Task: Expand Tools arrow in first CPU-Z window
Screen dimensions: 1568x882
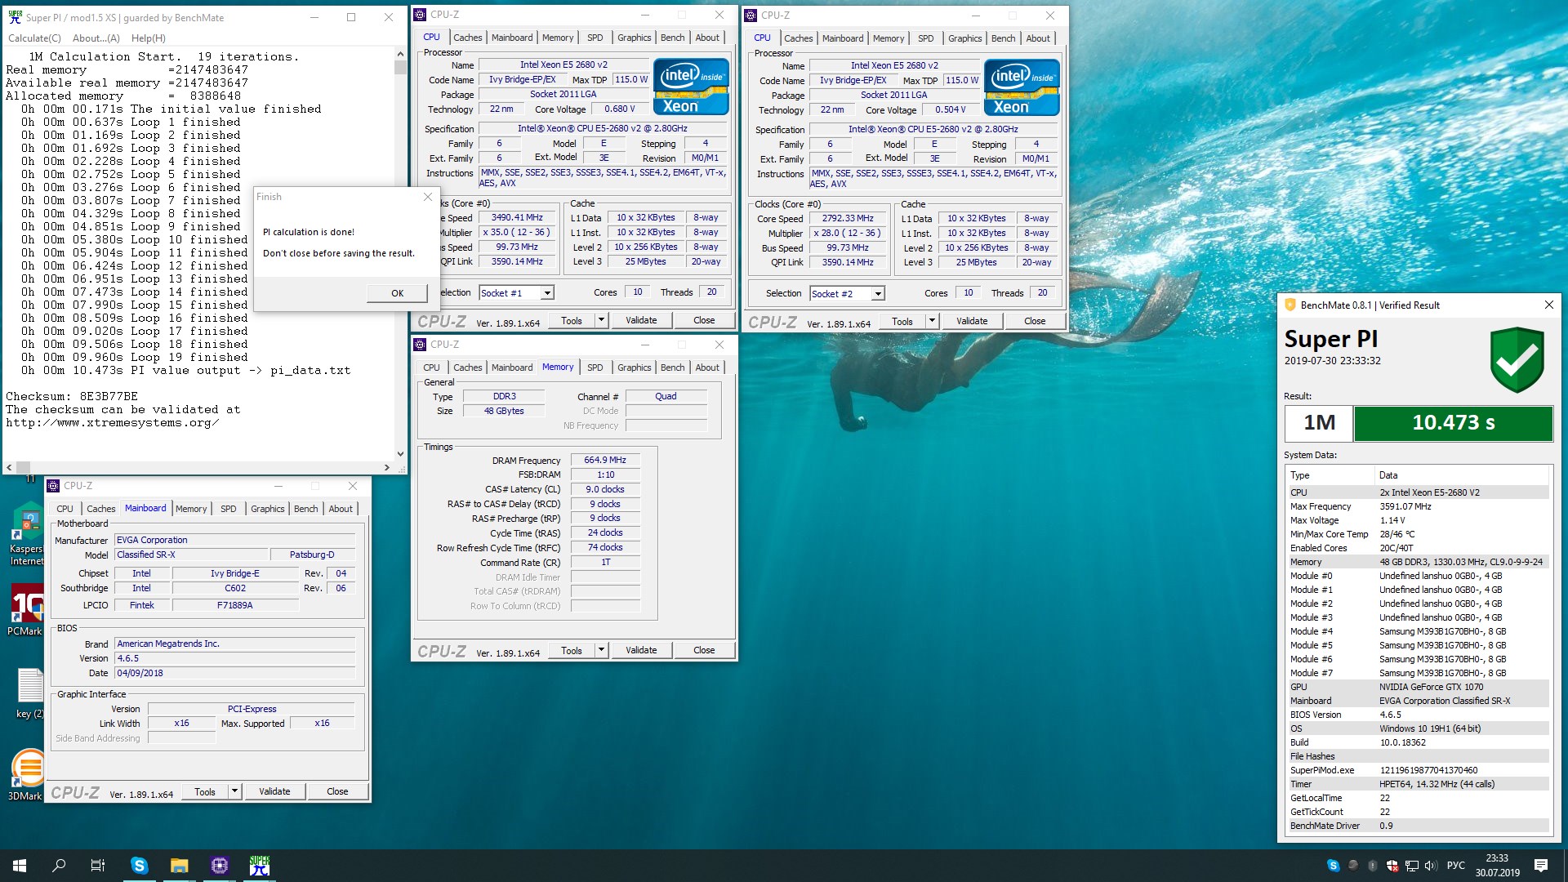Action: pos(601,320)
